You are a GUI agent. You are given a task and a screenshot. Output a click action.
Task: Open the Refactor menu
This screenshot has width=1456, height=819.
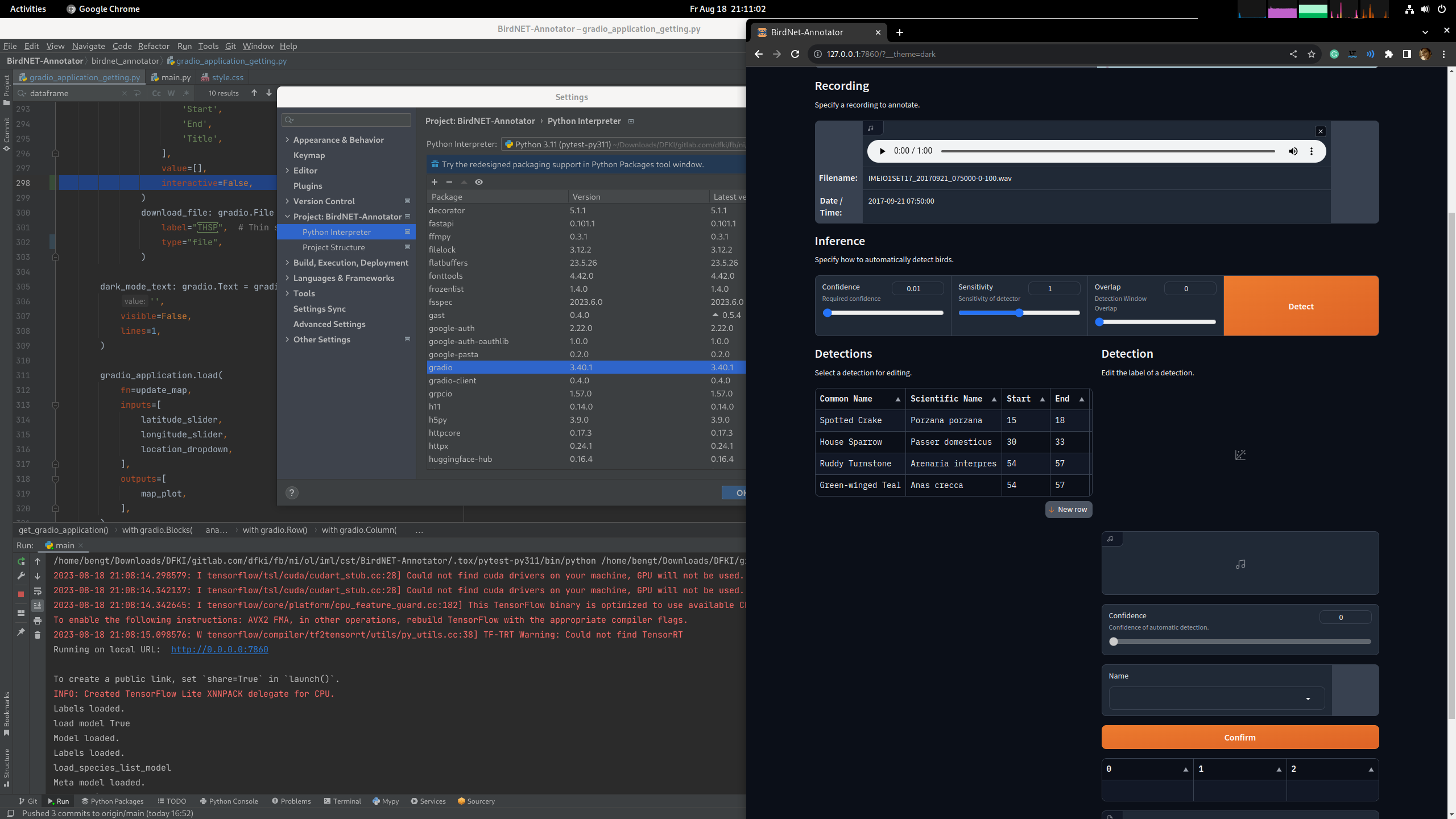(x=154, y=46)
